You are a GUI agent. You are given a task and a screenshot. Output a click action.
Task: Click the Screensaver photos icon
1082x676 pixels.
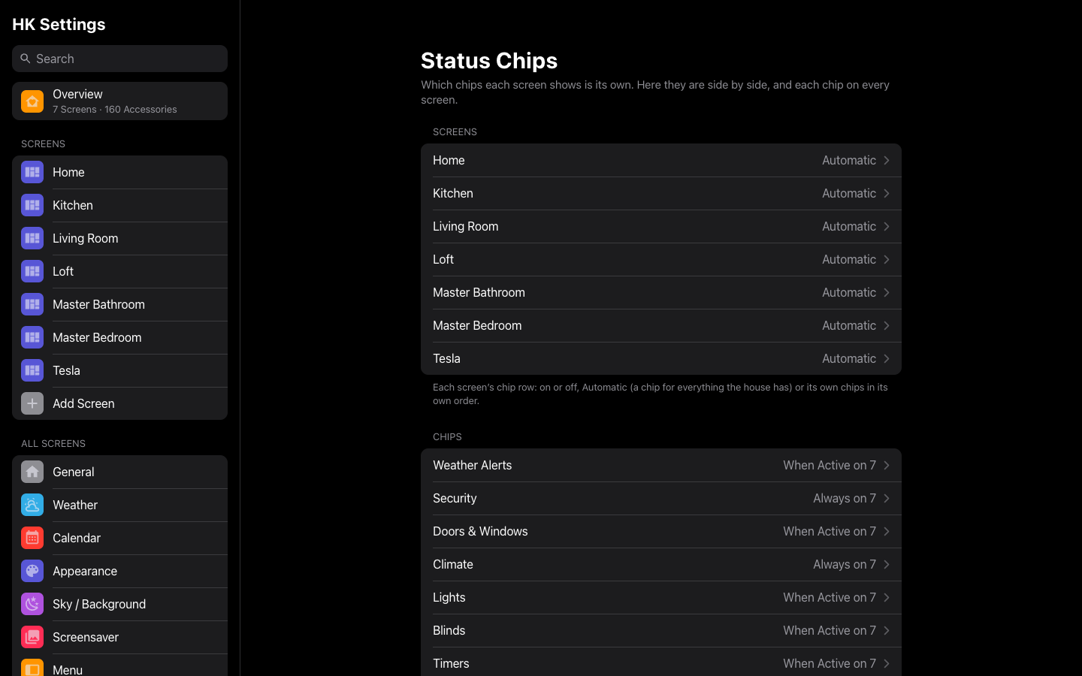32,637
